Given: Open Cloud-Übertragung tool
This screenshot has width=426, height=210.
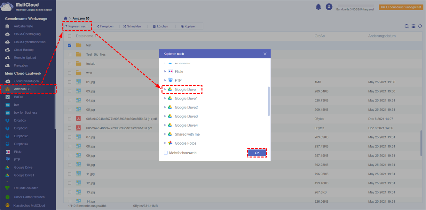Looking at the screenshot, I should 27,34.
